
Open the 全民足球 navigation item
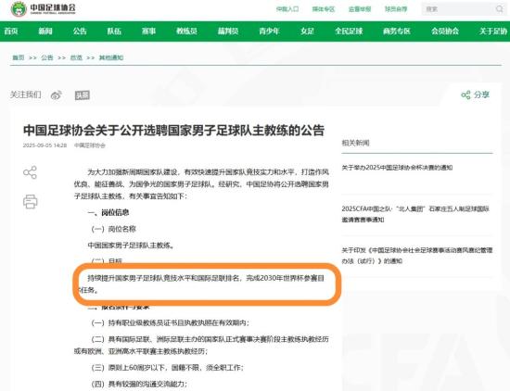(x=349, y=32)
